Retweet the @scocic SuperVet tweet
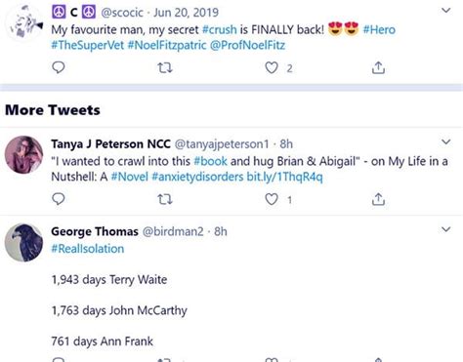Image resolution: width=463 pixels, height=362 pixels. [165, 68]
